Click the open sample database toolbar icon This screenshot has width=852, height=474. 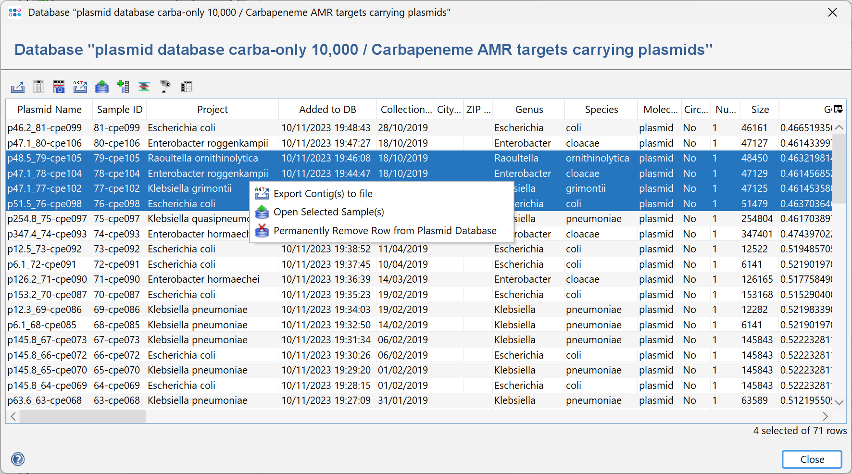coord(102,87)
